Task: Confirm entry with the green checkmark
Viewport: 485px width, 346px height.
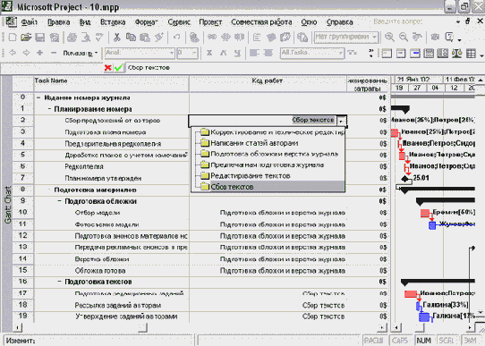Action: pyautogui.click(x=118, y=68)
